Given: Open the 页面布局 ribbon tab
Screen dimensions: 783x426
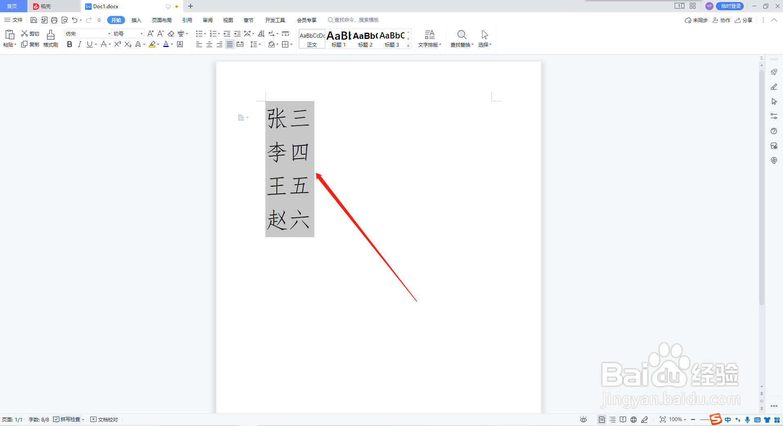Looking at the screenshot, I should coord(161,20).
